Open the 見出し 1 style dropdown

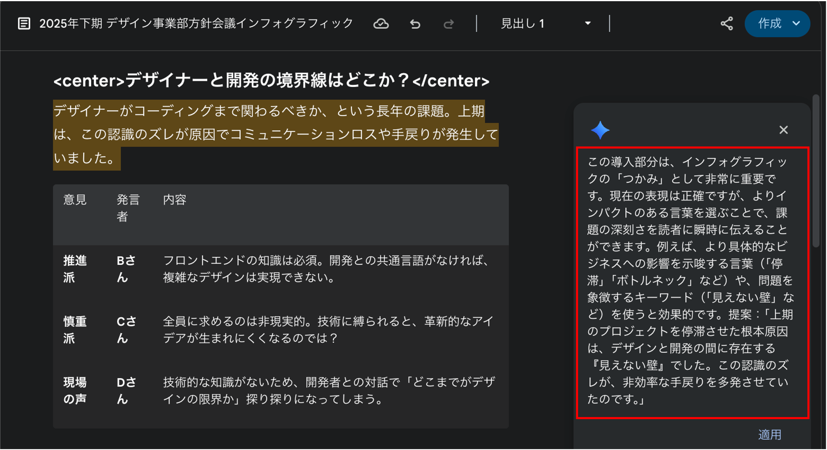click(546, 24)
